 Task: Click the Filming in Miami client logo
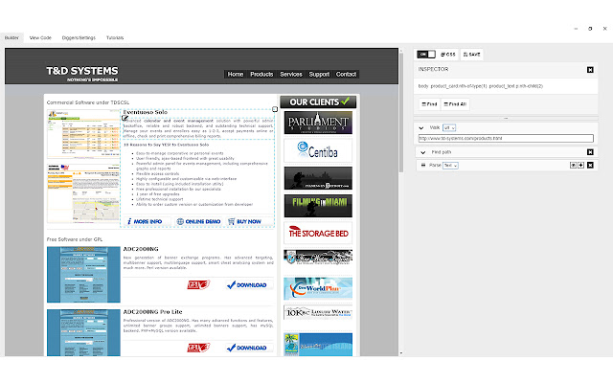click(318, 206)
